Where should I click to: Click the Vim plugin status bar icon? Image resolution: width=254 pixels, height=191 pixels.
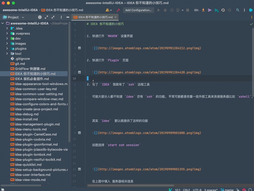click(170, 189)
